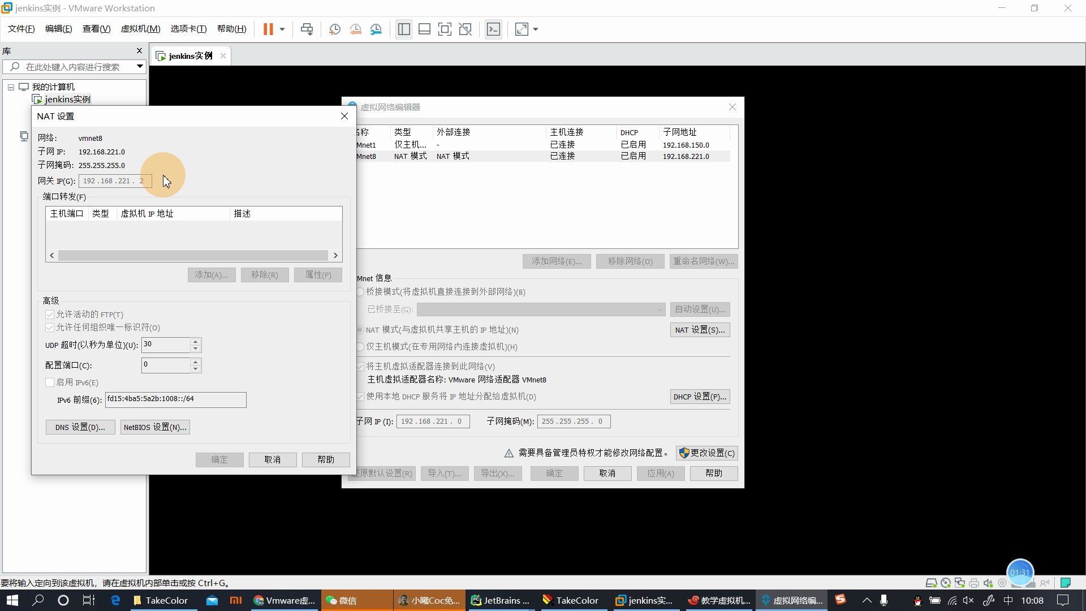
Task: Open the 虚拟机(M) menu
Action: pyautogui.click(x=140, y=29)
